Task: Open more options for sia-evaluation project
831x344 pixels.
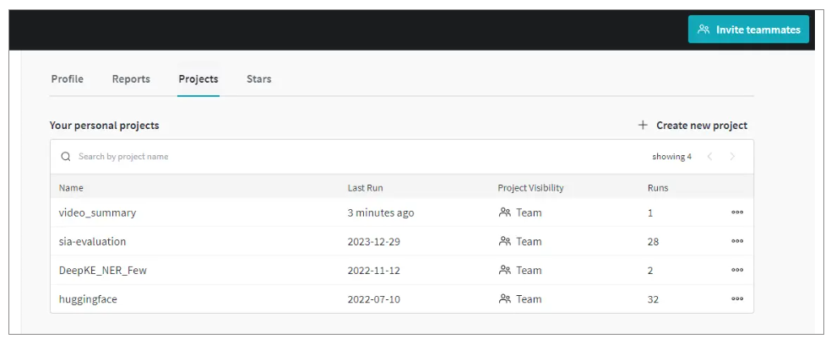Action: tap(737, 241)
